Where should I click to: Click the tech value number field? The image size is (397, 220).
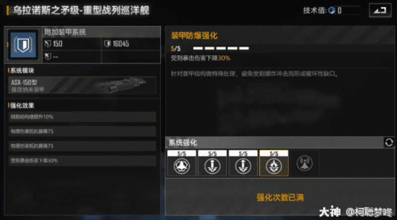point(348,10)
